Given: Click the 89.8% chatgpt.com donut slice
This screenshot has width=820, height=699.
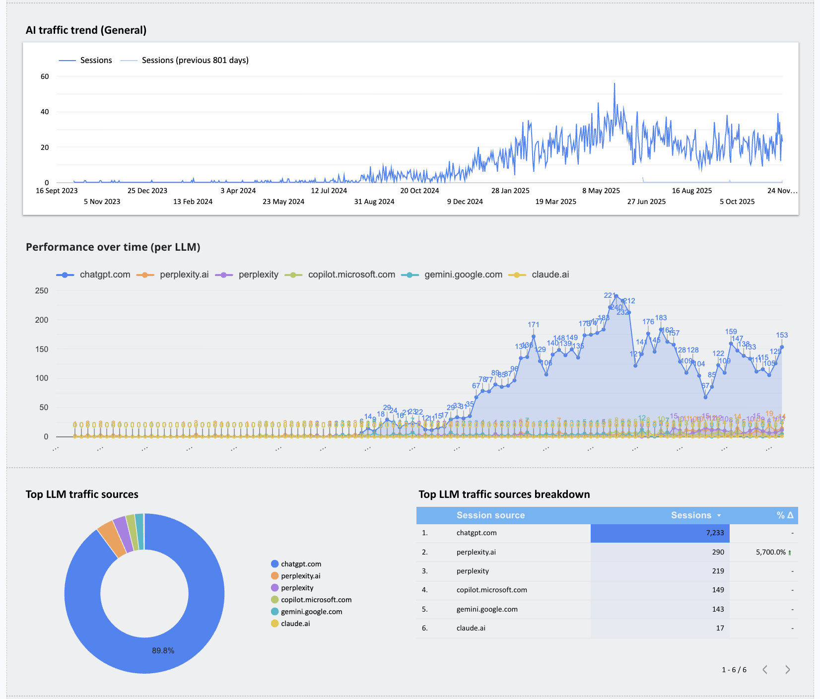Looking at the screenshot, I should 163,650.
